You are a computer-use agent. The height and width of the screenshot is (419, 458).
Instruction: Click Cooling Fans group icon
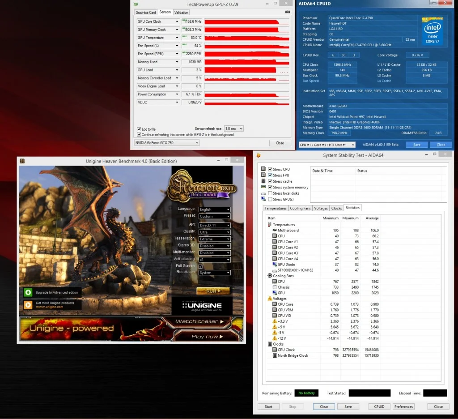click(270, 276)
